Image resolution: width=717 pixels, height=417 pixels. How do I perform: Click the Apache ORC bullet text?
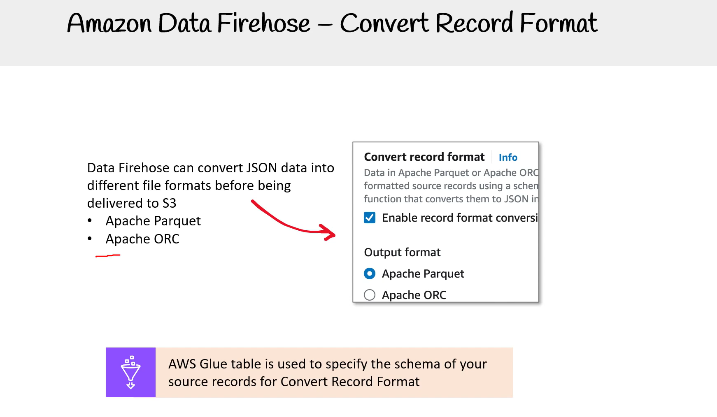point(142,239)
